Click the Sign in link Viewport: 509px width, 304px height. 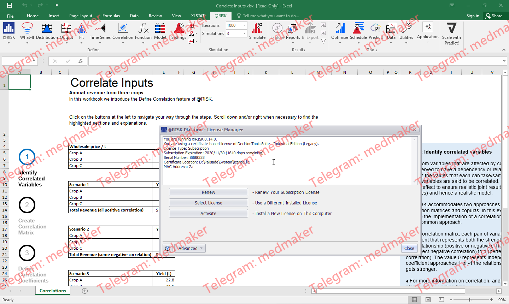coord(473,16)
